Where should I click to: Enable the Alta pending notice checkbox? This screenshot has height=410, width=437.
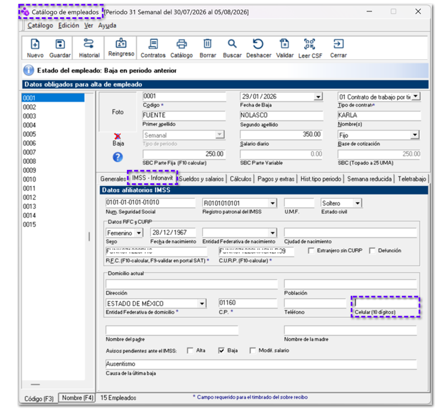click(x=190, y=350)
